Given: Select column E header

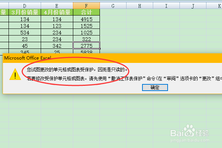Looking at the screenshot, I should [x=57, y=6].
